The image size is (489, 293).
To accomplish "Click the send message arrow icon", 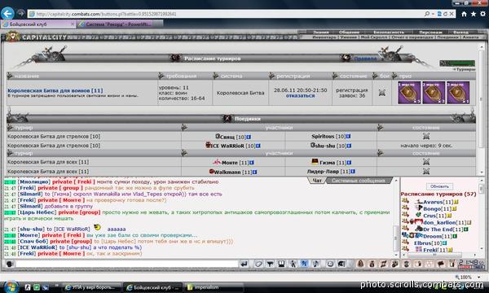I will click(244, 264).
